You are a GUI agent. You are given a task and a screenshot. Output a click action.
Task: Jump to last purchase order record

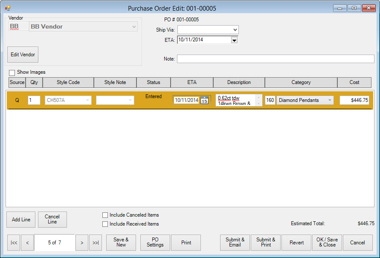pos(96,243)
